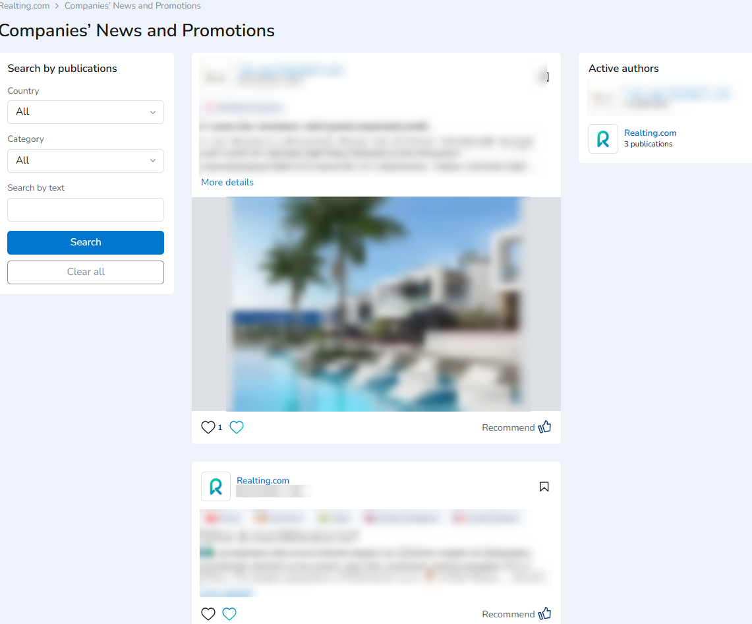Click Companies' News and Promotions breadcrumb
Viewport: 752px width, 624px height.
click(x=133, y=6)
